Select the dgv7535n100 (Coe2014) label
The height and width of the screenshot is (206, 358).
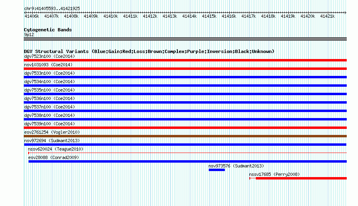[x=49, y=90]
